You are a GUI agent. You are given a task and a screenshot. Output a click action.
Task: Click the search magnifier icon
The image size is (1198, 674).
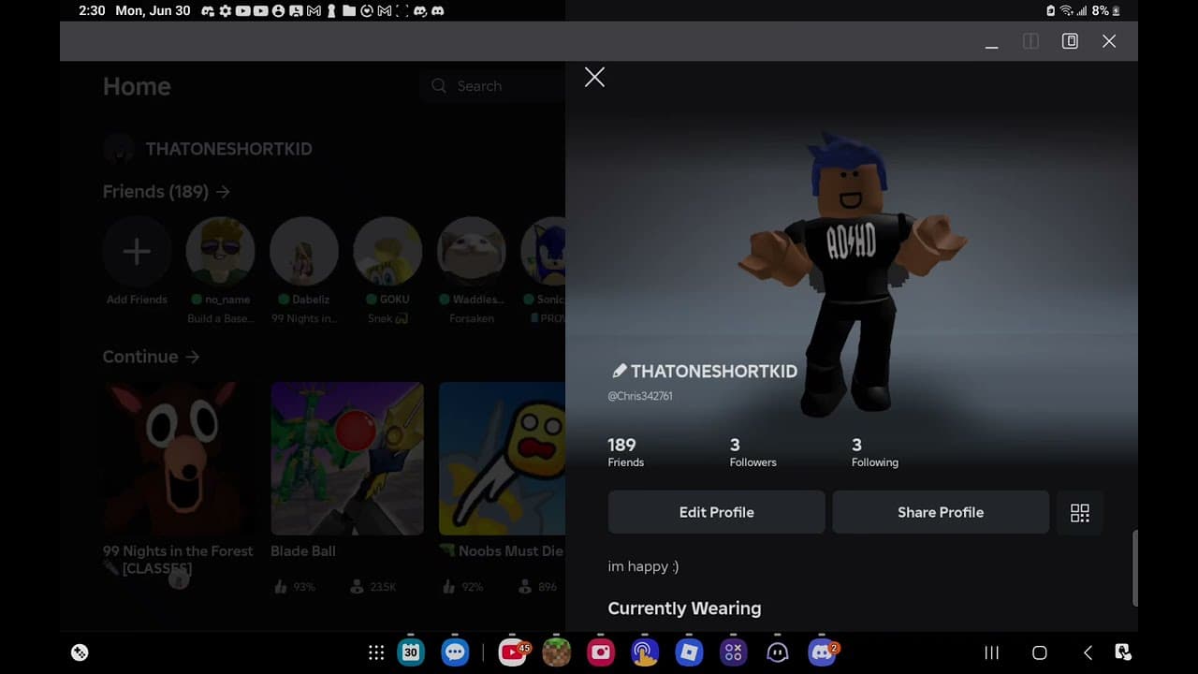coord(439,86)
